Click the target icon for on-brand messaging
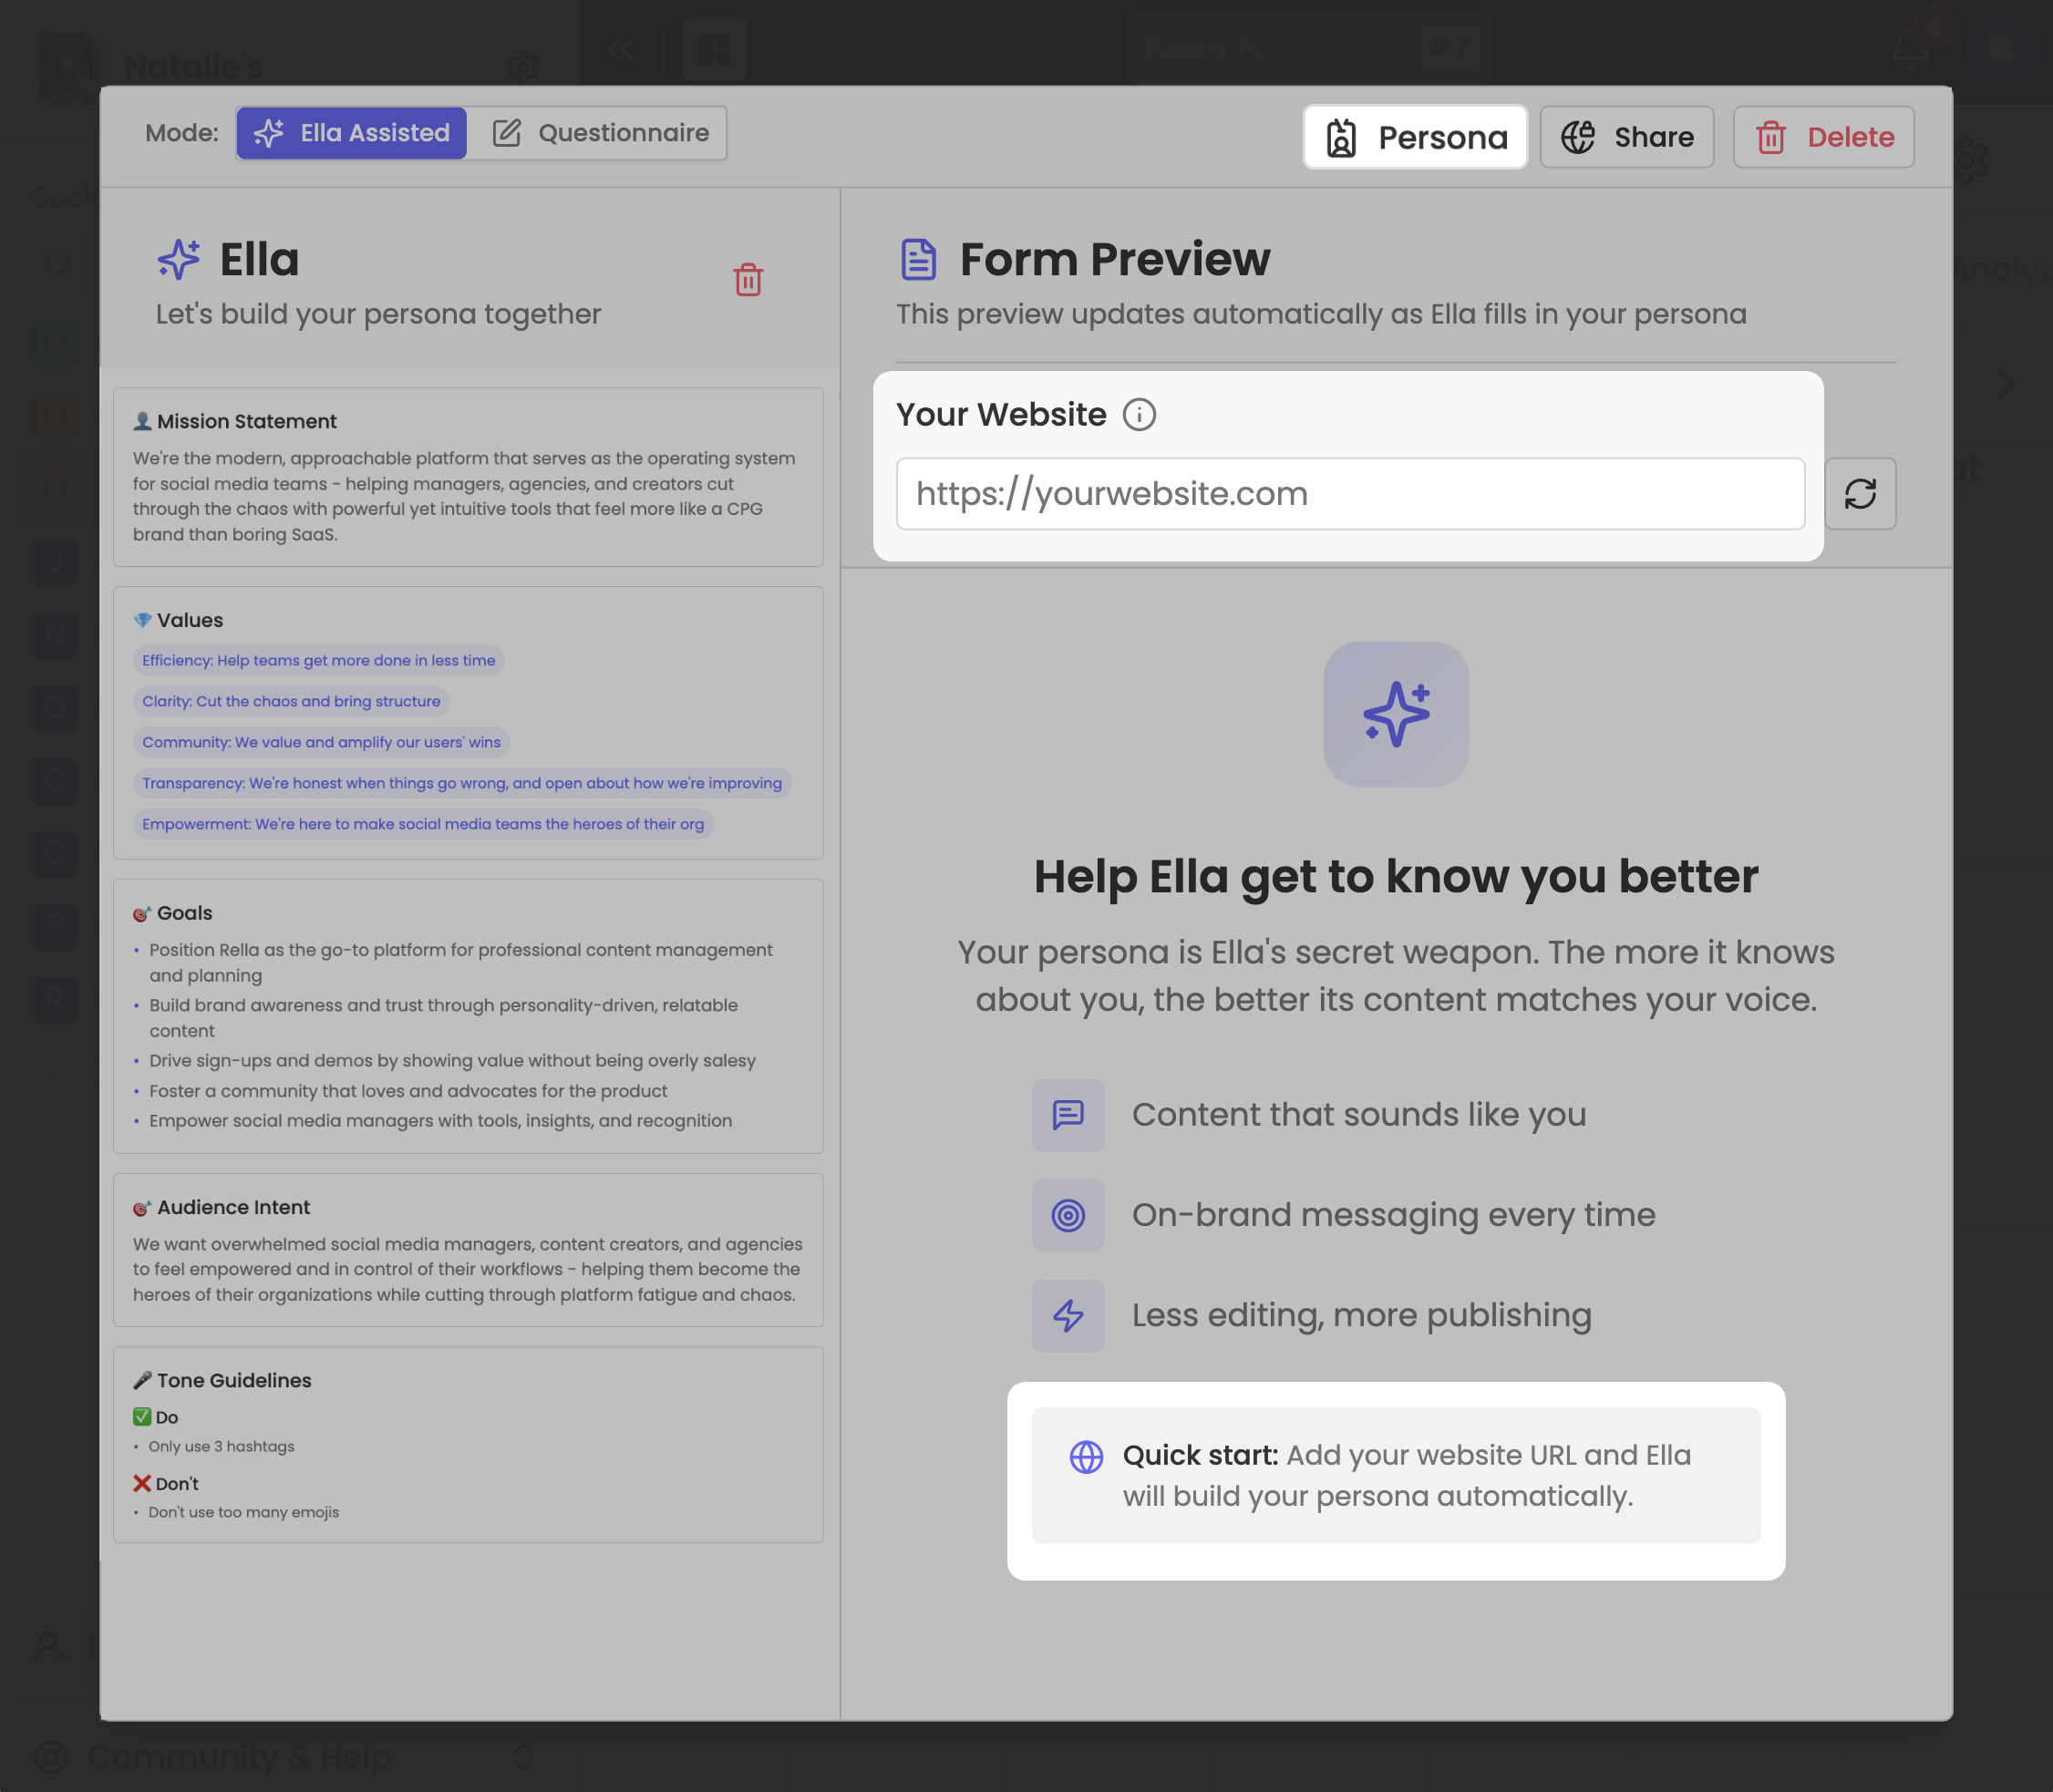This screenshot has height=1792, width=2053. tap(1068, 1215)
